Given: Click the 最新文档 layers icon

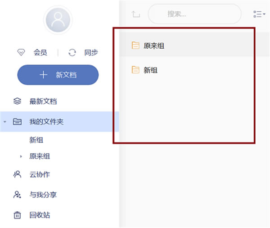Looking at the screenshot, I should point(18,101).
